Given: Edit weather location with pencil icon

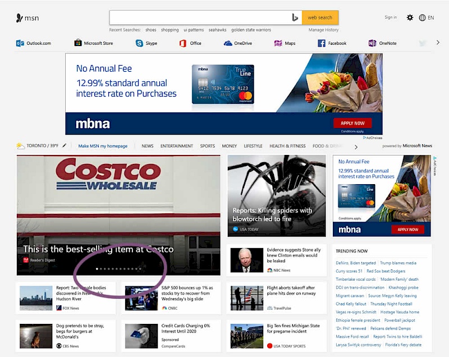Looking at the screenshot, I should tap(65, 146).
